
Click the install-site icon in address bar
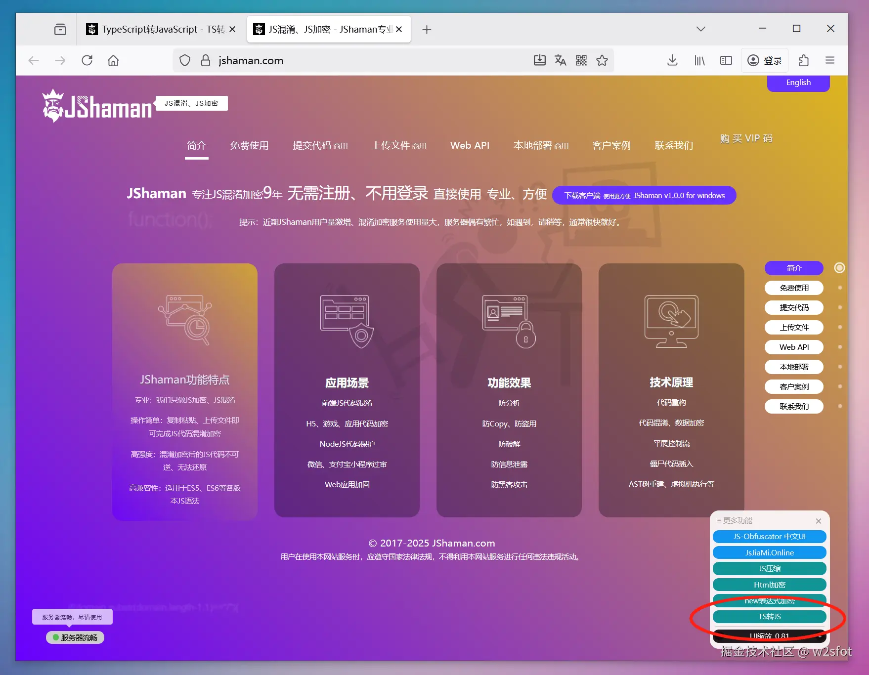click(539, 61)
